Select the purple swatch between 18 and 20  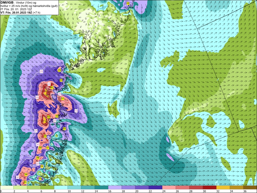click(128, 187)
